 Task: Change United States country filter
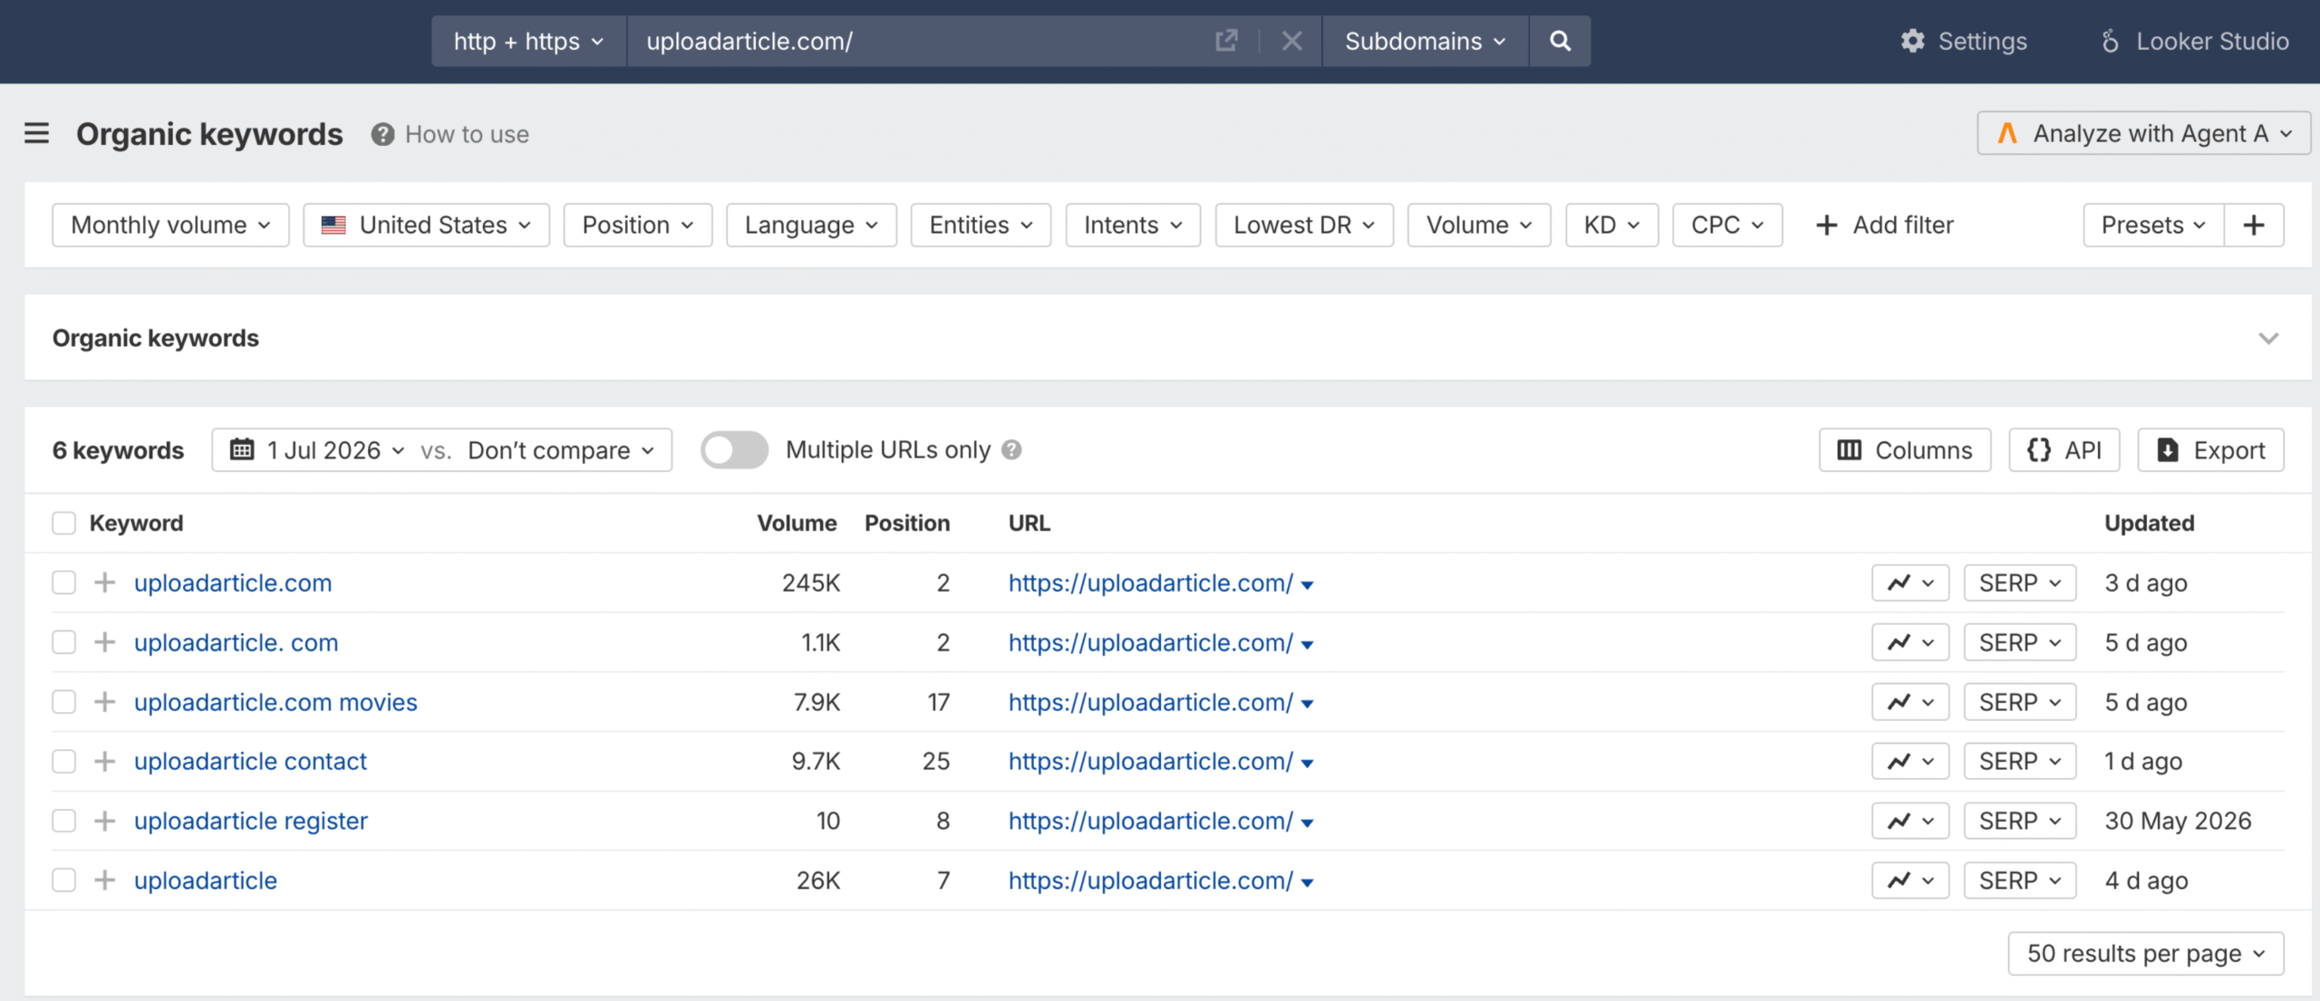click(x=426, y=225)
